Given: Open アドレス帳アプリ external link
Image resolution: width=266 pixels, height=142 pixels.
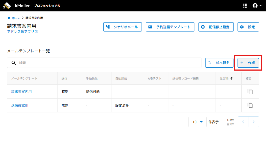Looking at the screenshot, I should [22, 31].
